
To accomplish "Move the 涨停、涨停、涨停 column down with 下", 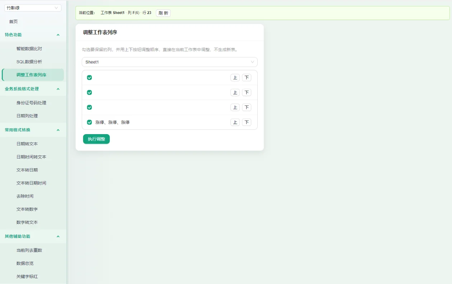I will coord(247,122).
